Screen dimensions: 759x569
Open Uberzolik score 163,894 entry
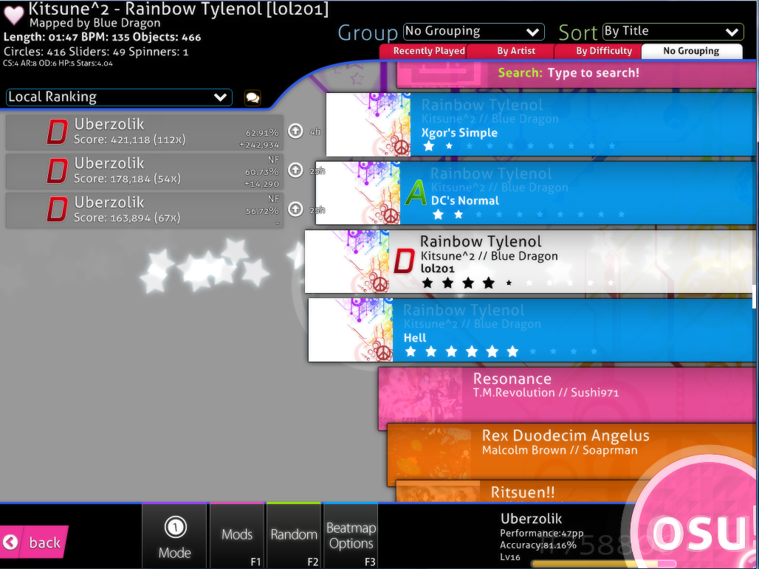coord(144,210)
